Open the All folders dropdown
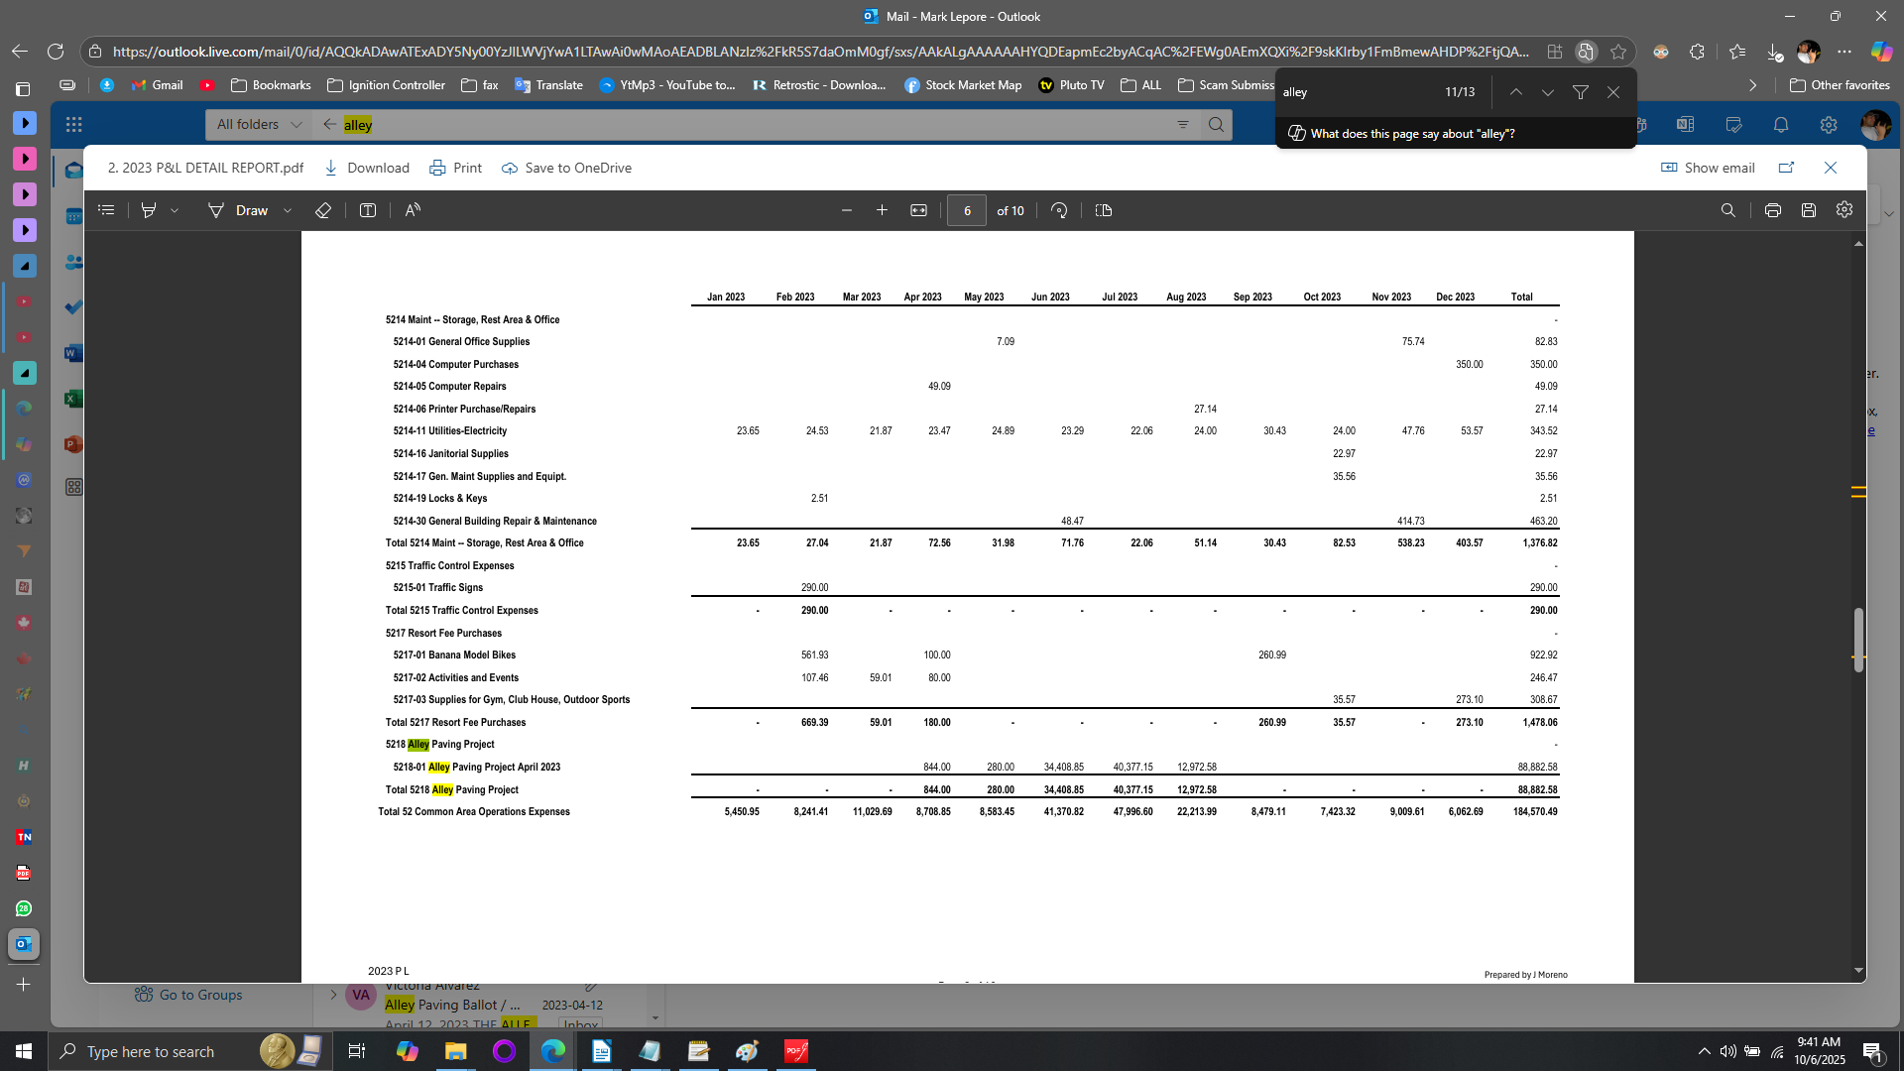This screenshot has width=1904, height=1071. [259, 124]
